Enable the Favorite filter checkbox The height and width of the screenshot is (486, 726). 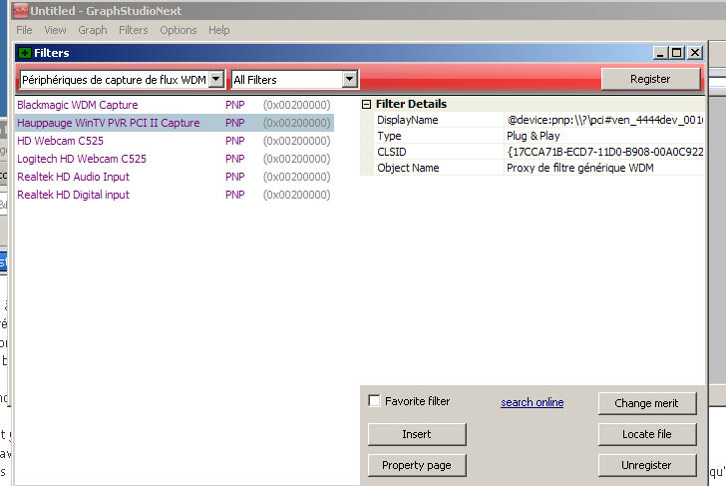pyautogui.click(x=375, y=401)
